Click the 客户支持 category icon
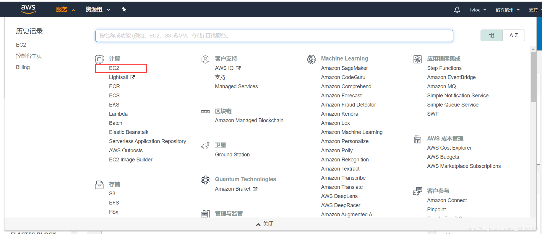 click(205, 59)
